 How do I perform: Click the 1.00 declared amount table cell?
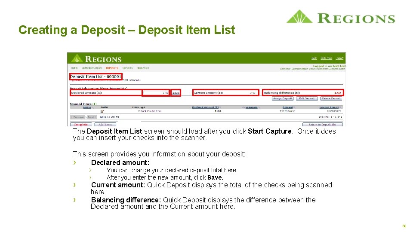coord(218,111)
